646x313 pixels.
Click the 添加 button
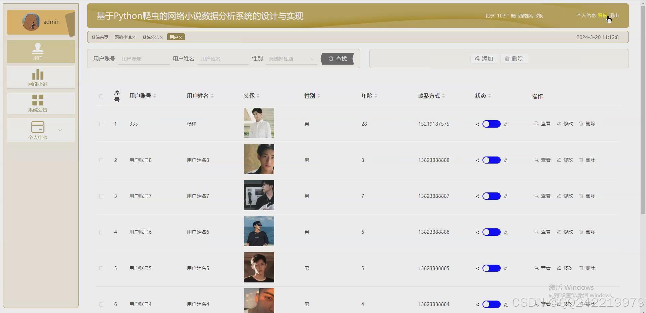[x=484, y=59]
